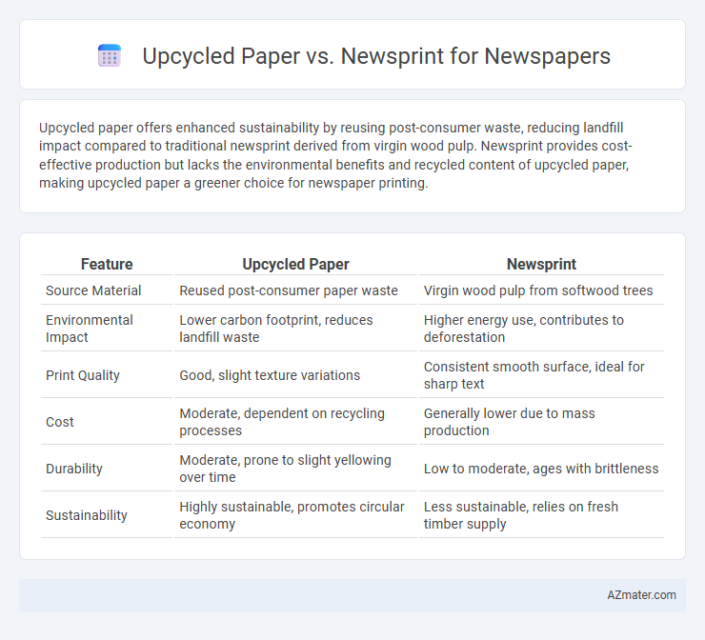Click 'Generally lower due to mass production' cell
705x640 pixels.
[x=510, y=422]
